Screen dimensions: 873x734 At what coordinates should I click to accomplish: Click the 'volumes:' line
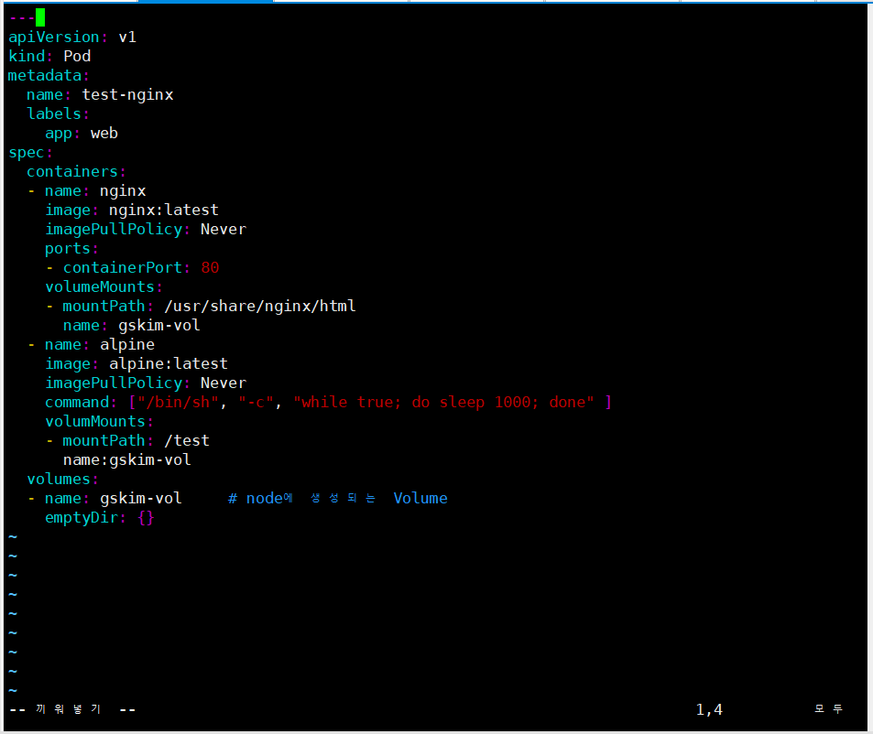click(x=62, y=480)
